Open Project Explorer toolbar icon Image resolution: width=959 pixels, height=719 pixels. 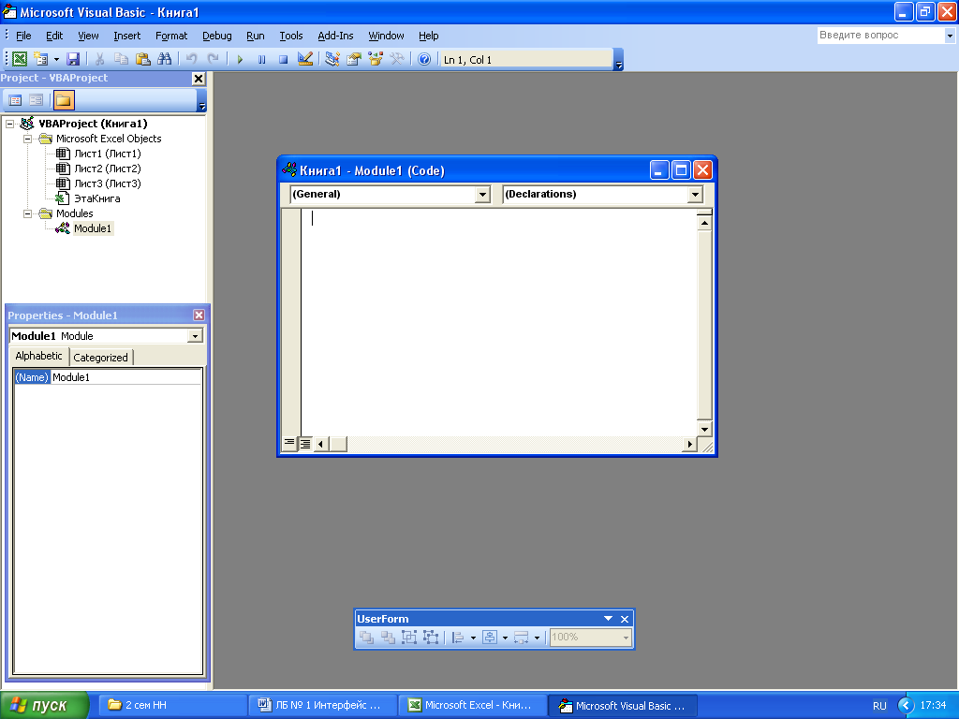[x=332, y=59]
